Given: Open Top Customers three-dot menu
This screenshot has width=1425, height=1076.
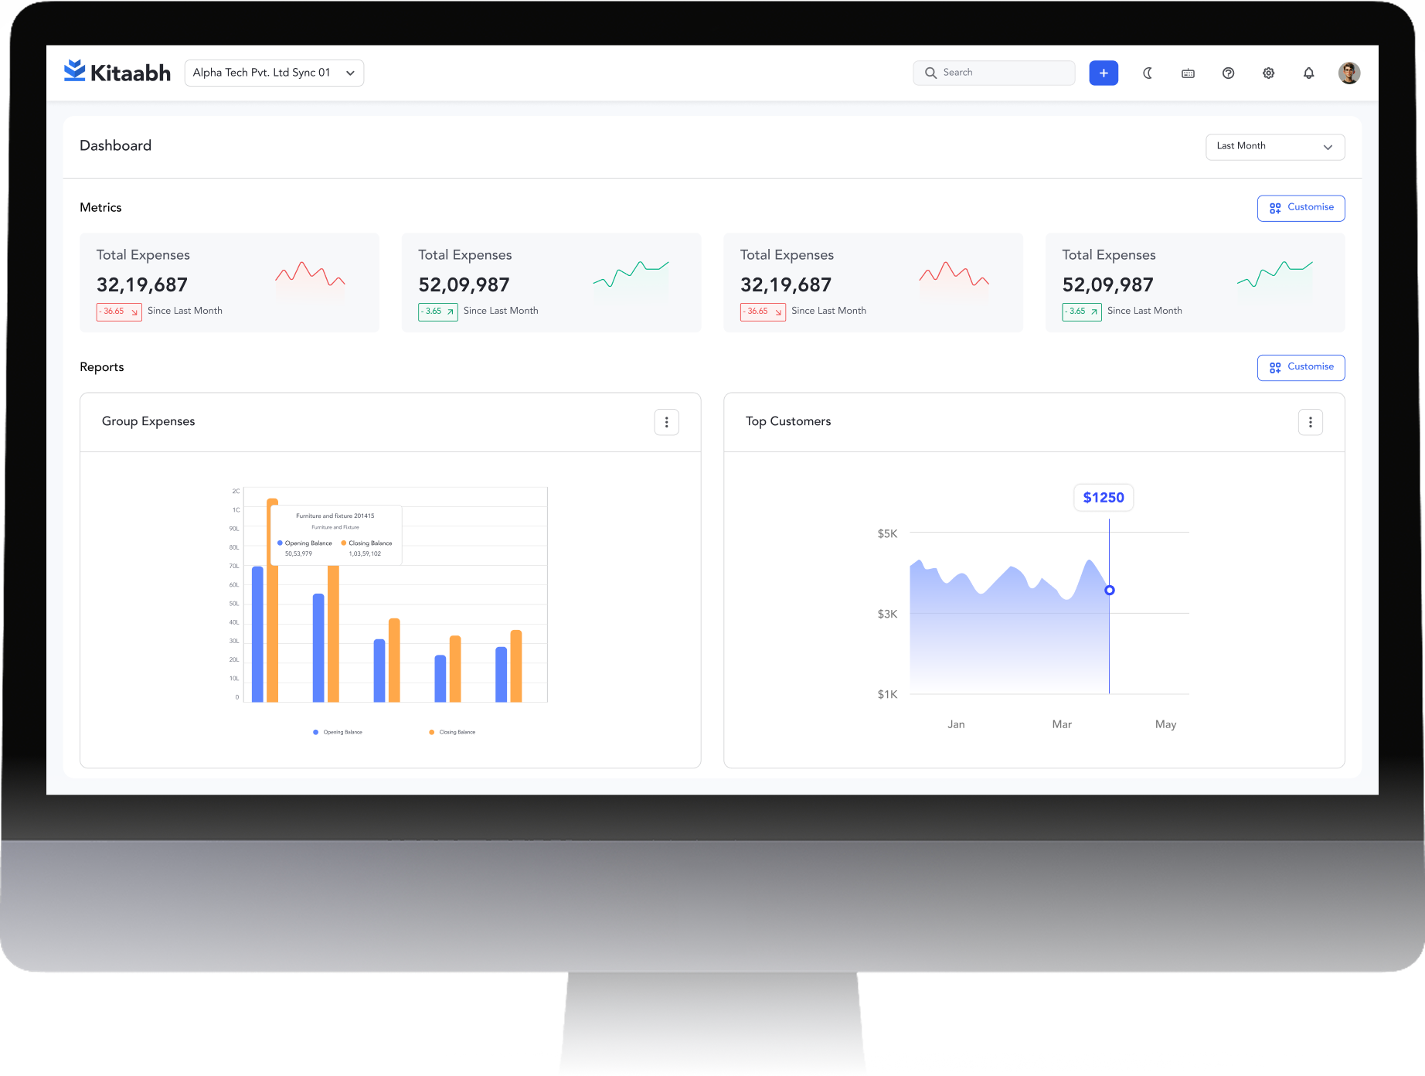Looking at the screenshot, I should [1310, 422].
